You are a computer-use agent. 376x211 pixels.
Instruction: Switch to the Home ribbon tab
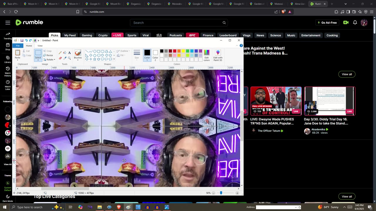[29, 46]
